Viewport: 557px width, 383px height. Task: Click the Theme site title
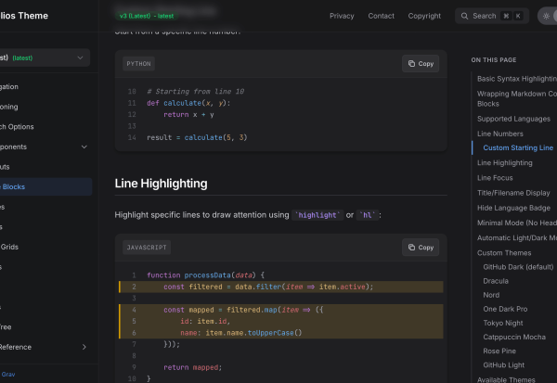pyautogui.click(x=24, y=16)
